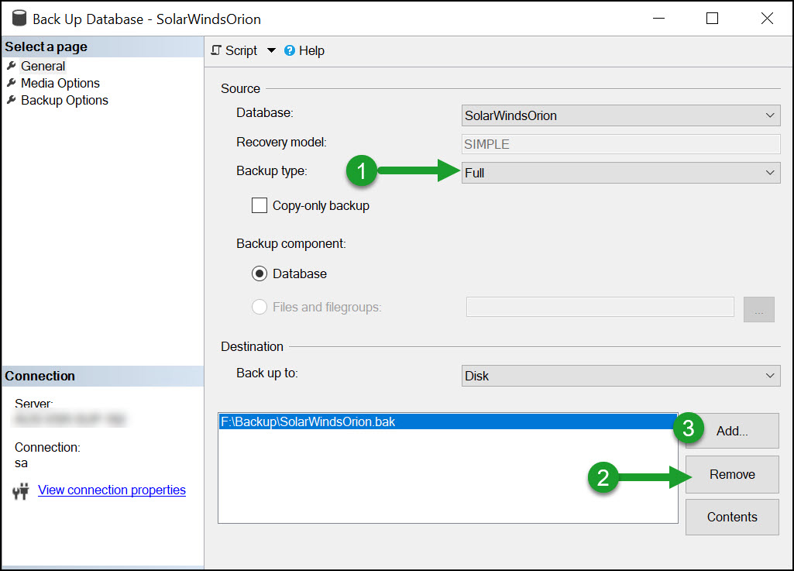Select the Database radio button
The image size is (794, 571).
(x=260, y=273)
